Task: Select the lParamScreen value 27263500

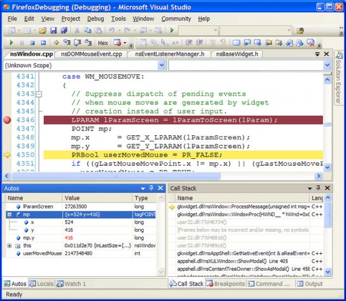Action: [x=76, y=207]
